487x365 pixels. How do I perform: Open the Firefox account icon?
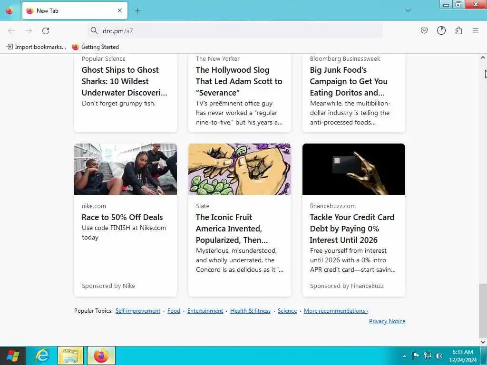tap(441, 30)
